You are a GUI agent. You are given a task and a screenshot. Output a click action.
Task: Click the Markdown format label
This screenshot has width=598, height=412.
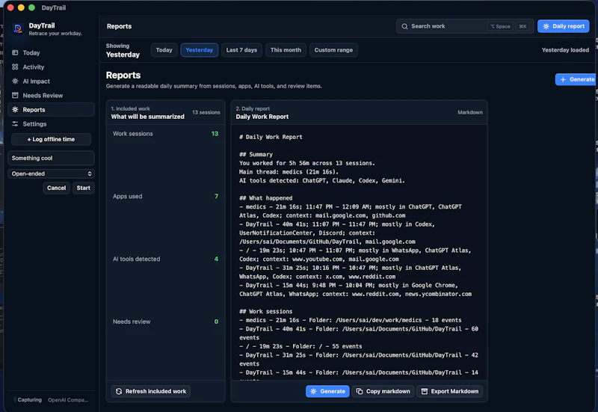470,113
